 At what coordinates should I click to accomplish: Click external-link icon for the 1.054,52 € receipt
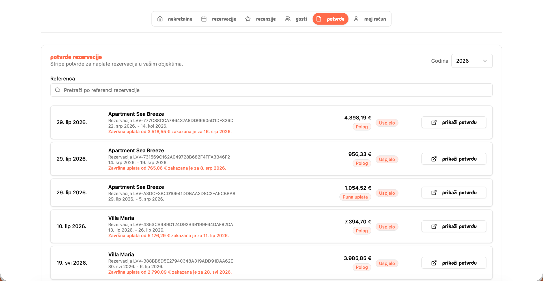434,193
